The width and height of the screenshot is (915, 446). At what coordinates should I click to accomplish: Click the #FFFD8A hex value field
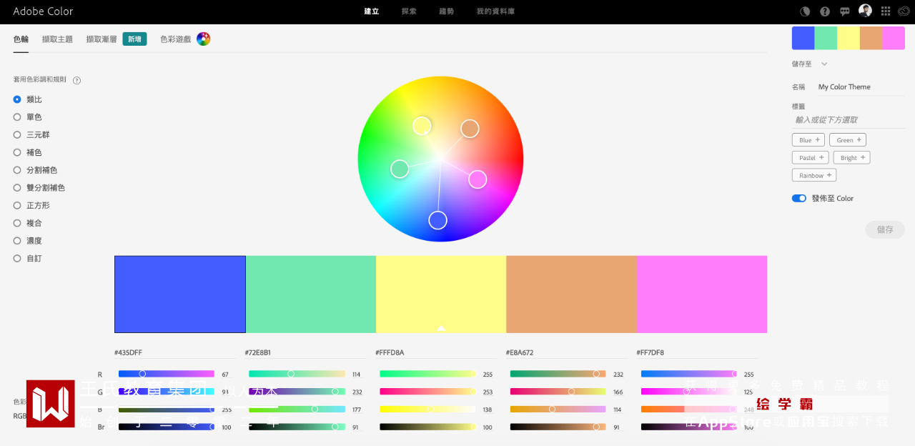[436, 352]
